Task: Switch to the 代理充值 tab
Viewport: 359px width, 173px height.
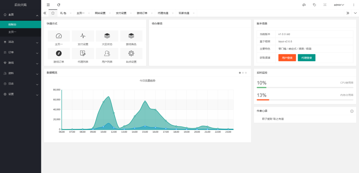Action: click(x=163, y=13)
